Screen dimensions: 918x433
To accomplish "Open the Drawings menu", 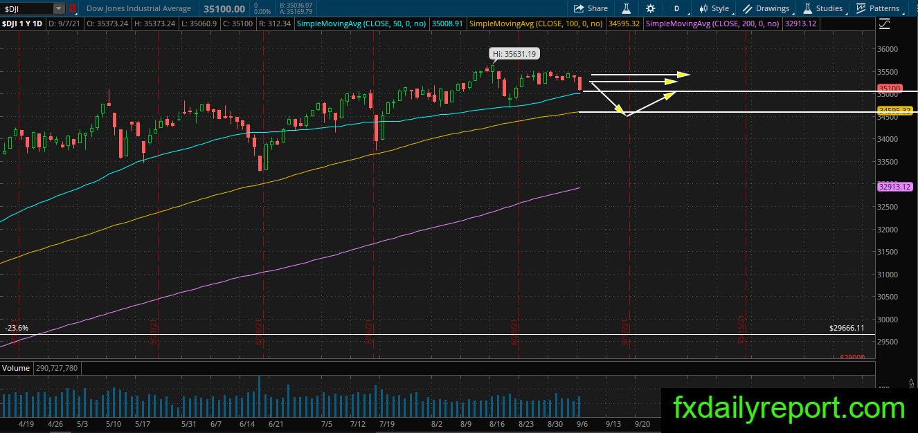I will 766,8.
